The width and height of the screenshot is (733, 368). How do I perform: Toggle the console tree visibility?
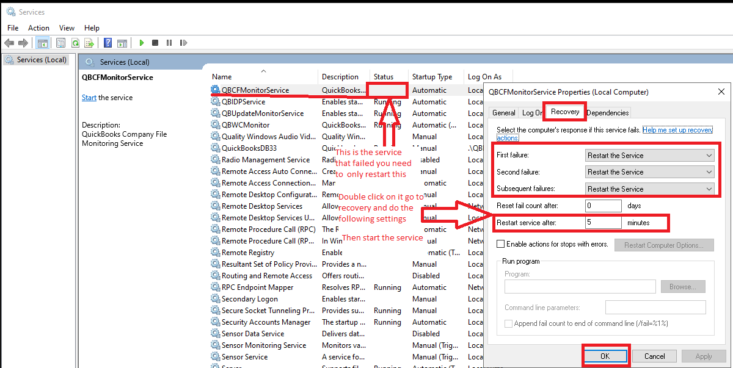click(42, 43)
